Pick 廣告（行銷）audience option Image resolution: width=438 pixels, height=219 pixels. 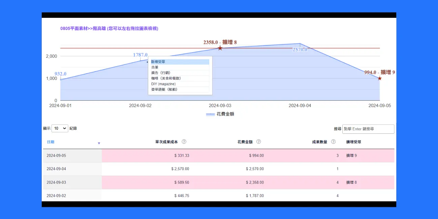[x=180, y=73]
